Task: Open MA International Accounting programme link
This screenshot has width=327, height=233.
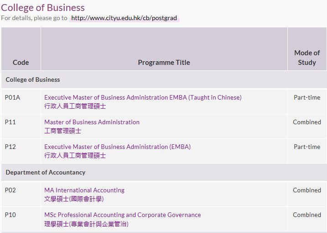Action: click(84, 190)
